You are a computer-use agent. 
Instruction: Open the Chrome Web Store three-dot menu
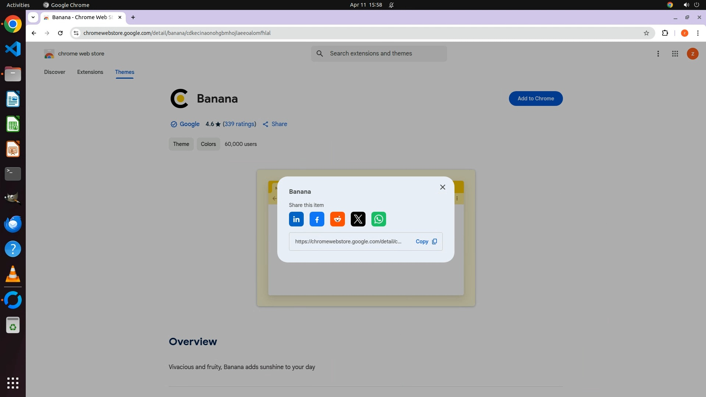[658, 54]
